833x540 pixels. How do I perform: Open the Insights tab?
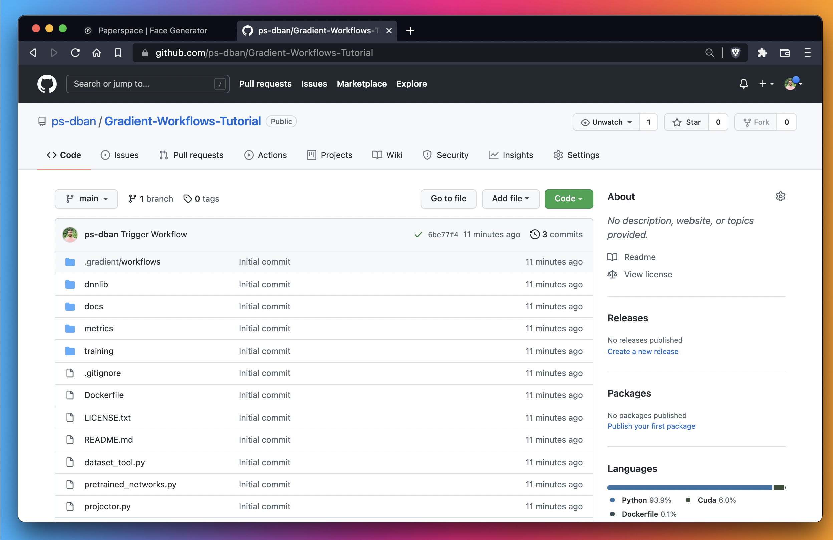coord(511,155)
